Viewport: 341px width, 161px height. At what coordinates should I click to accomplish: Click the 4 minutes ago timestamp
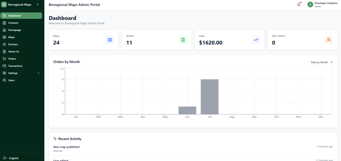tap(325, 146)
